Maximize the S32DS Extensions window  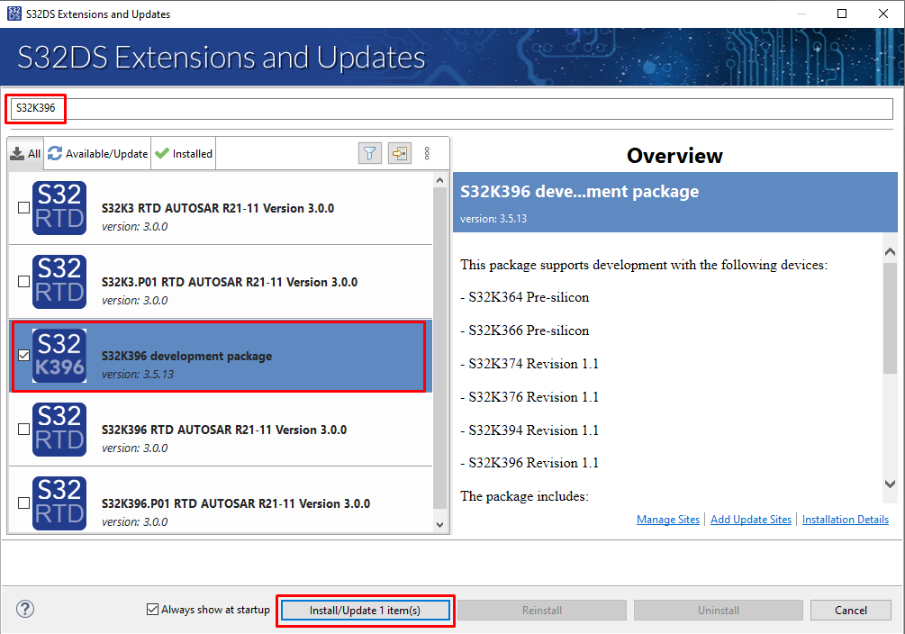tap(841, 14)
